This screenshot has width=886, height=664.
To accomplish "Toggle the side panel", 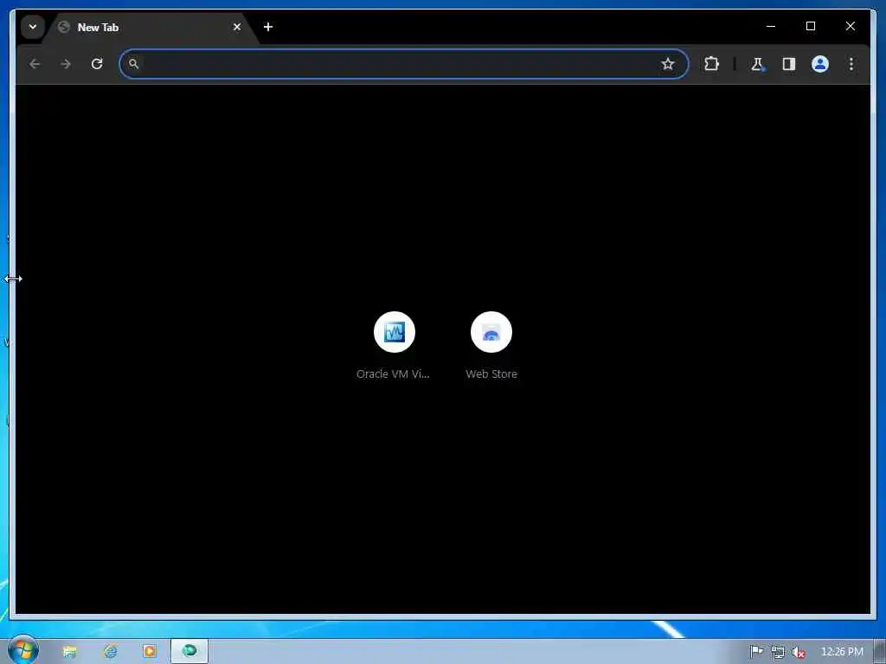I will tap(789, 64).
